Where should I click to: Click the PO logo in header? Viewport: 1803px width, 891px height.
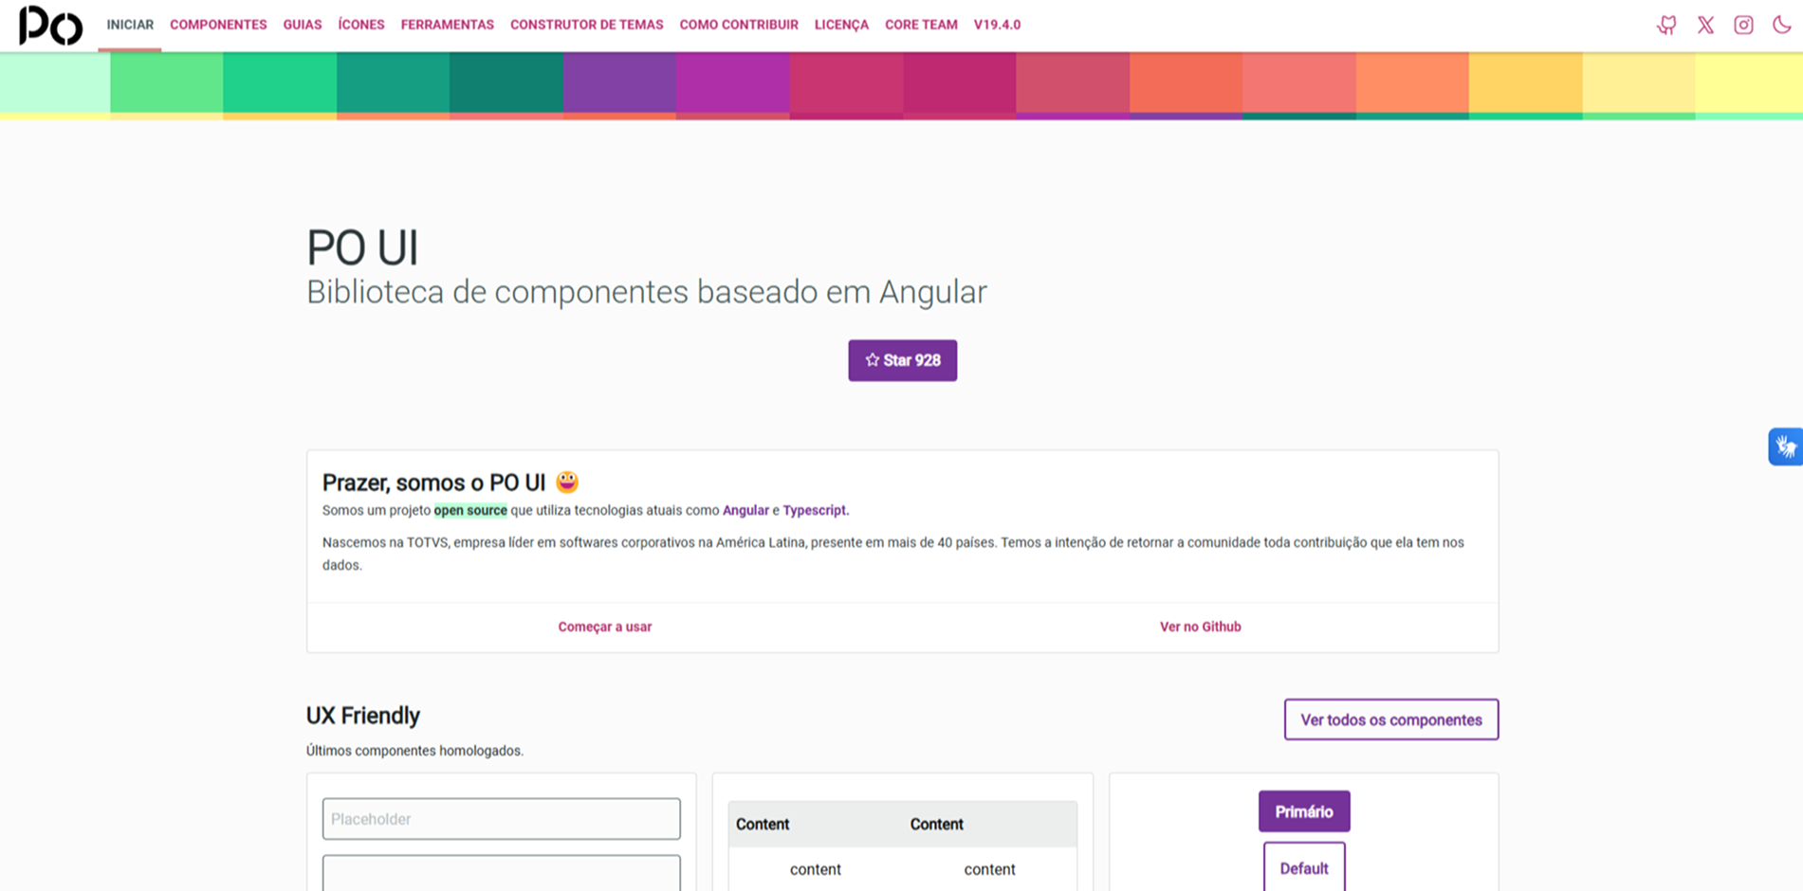click(50, 26)
